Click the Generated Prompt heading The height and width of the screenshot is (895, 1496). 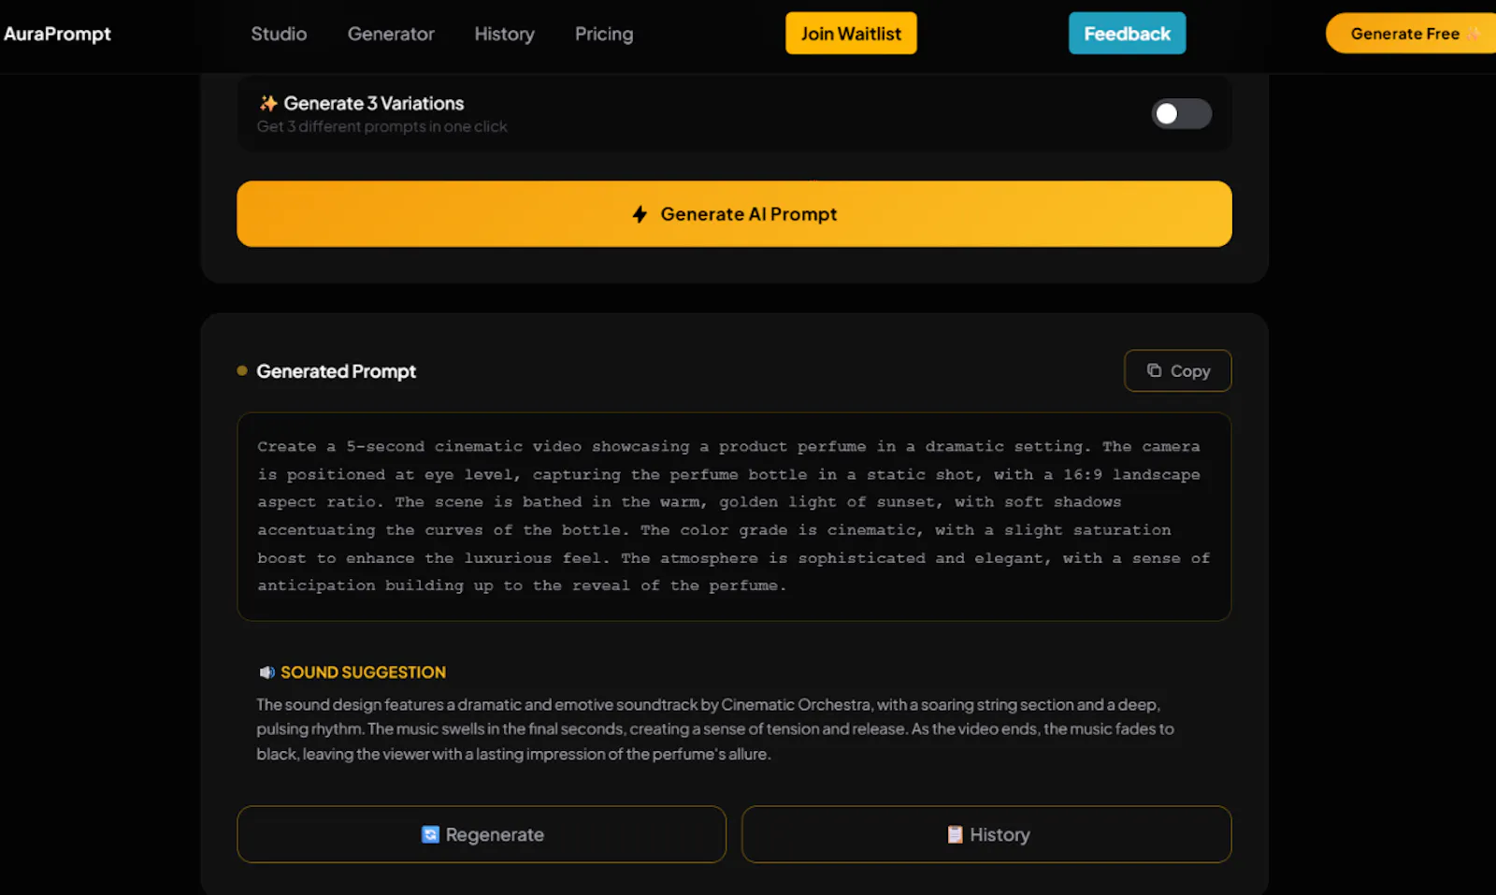(336, 371)
